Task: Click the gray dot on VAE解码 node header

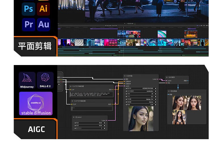Action: pos(167,77)
